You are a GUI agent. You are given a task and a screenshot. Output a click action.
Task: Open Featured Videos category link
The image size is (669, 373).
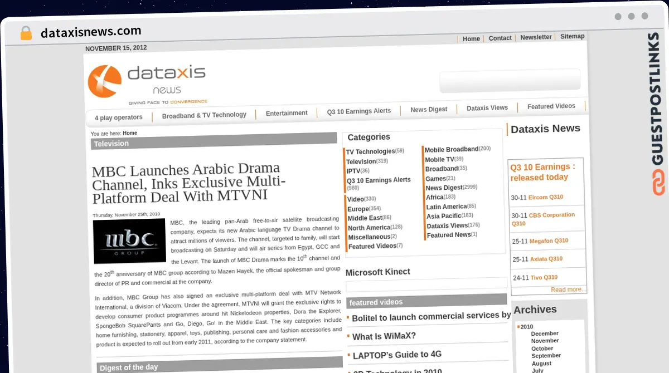(372, 246)
